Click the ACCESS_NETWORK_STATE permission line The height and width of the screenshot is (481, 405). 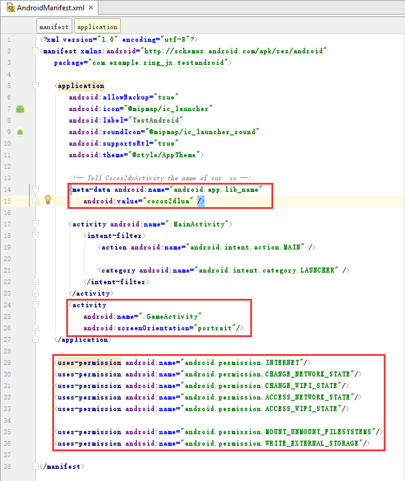point(208,397)
